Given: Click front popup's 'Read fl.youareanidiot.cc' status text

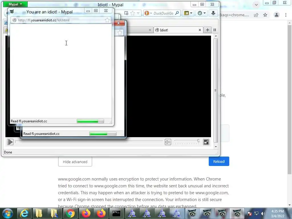Looking at the screenshot, I should [x=29, y=121].
